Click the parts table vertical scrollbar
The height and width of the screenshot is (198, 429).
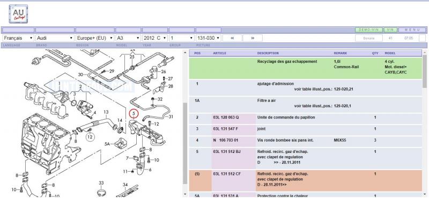coord(425,123)
